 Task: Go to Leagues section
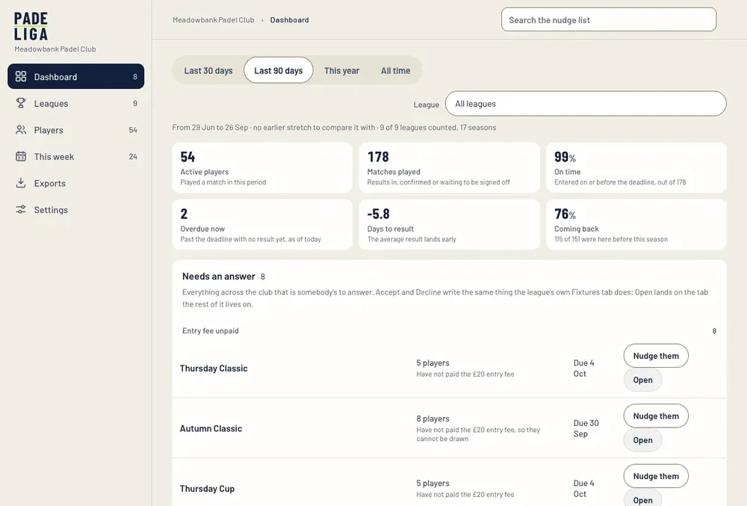75,103
